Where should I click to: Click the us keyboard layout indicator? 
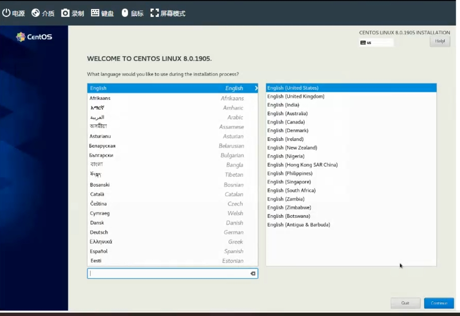[376, 43]
